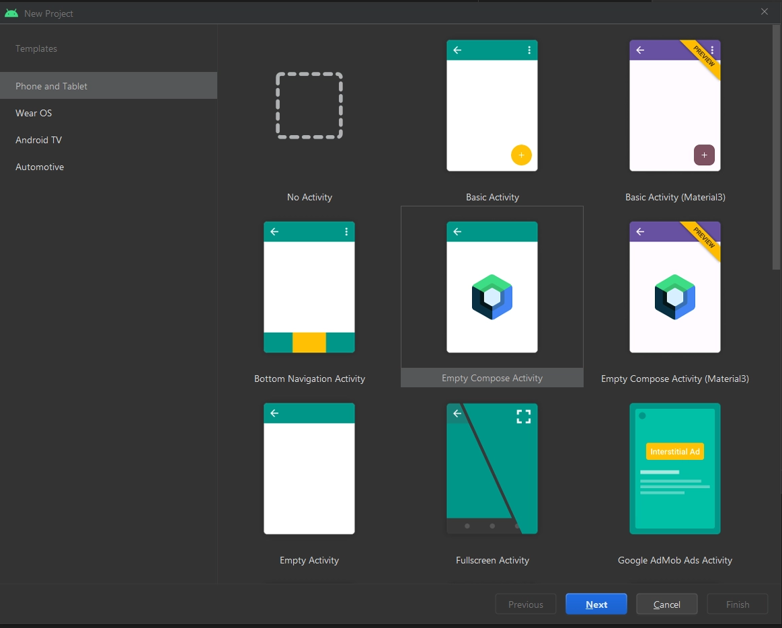Select the Empty Activity template
The height and width of the screenshot is (628, 782).
309,469
